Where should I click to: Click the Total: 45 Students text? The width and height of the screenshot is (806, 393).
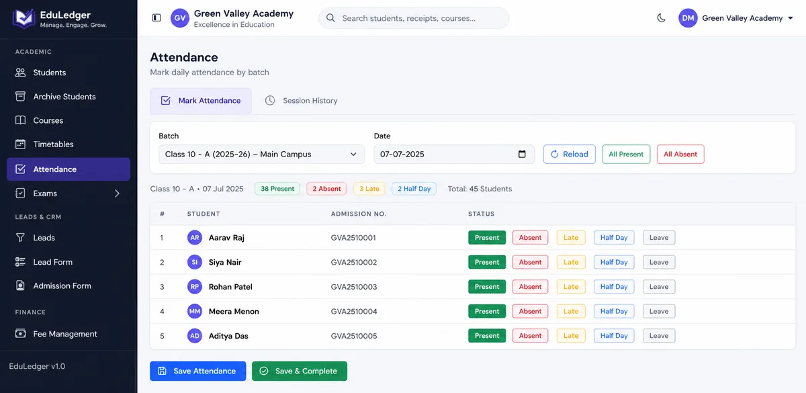click(480, 189)
